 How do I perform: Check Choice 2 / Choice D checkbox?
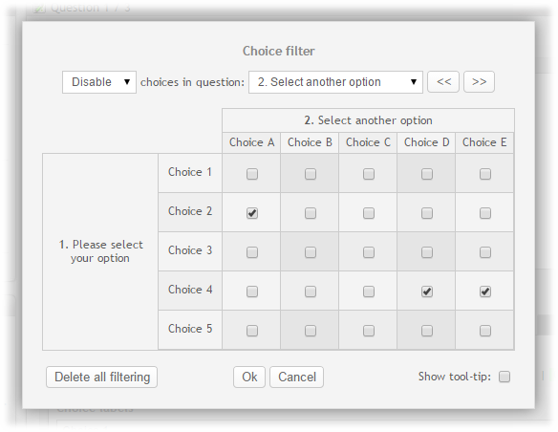tap(427, 213)
